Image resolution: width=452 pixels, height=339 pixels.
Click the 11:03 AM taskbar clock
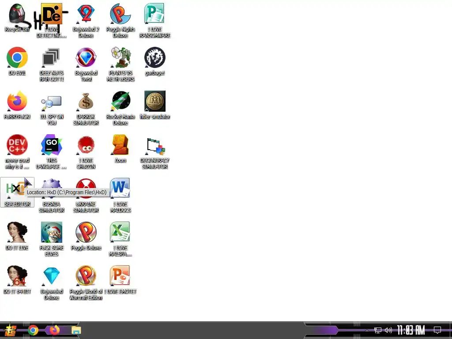pos(411,330)
